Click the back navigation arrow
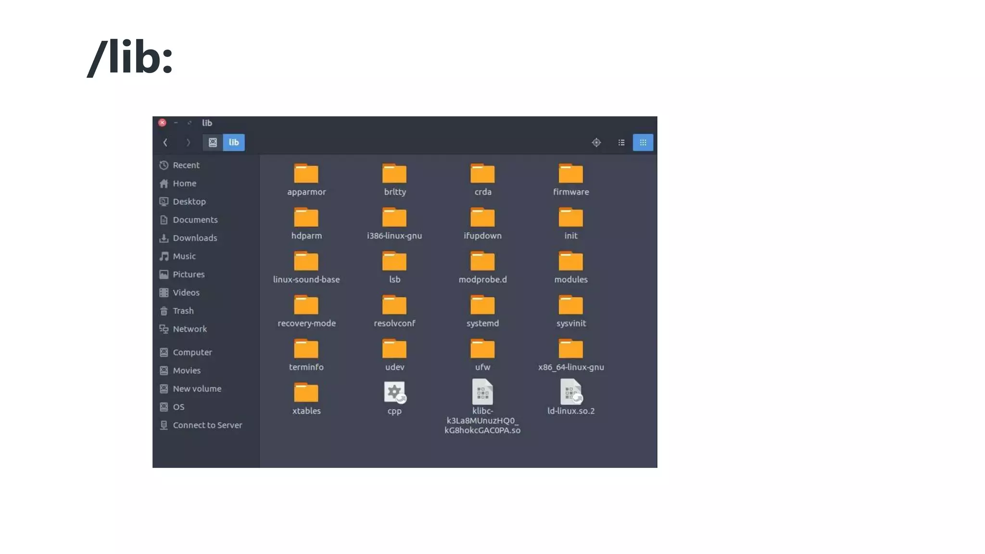The height and width of the screenshot is (554, 985). click(x=165, y=142)
